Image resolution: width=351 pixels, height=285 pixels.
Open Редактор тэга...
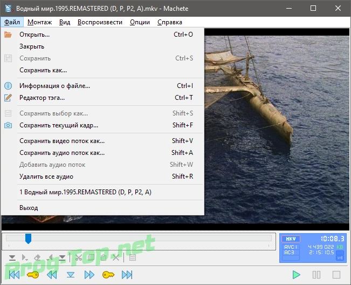click(102, 98)
